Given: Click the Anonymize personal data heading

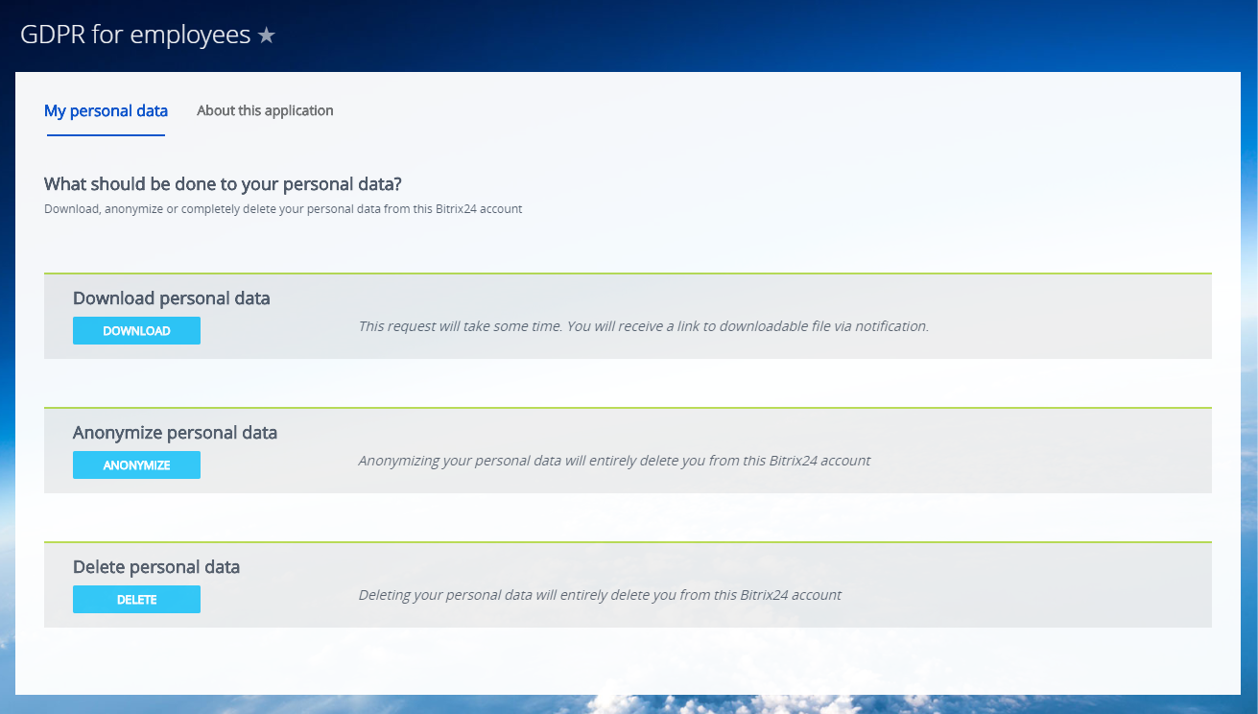Looking at the screenshot, I should [x=175, y=433].
